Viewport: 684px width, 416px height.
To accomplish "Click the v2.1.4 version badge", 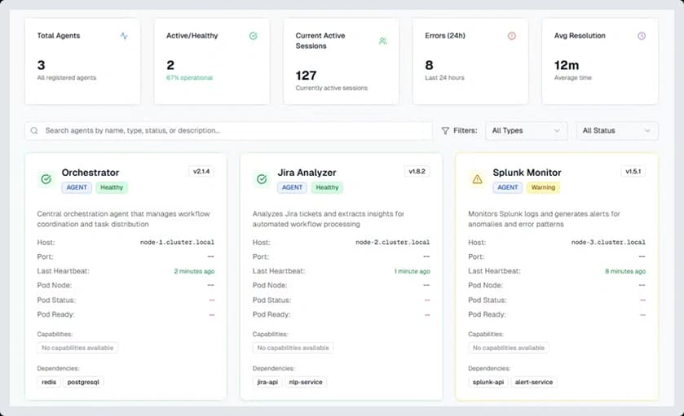I will click(x=201, y=171).
